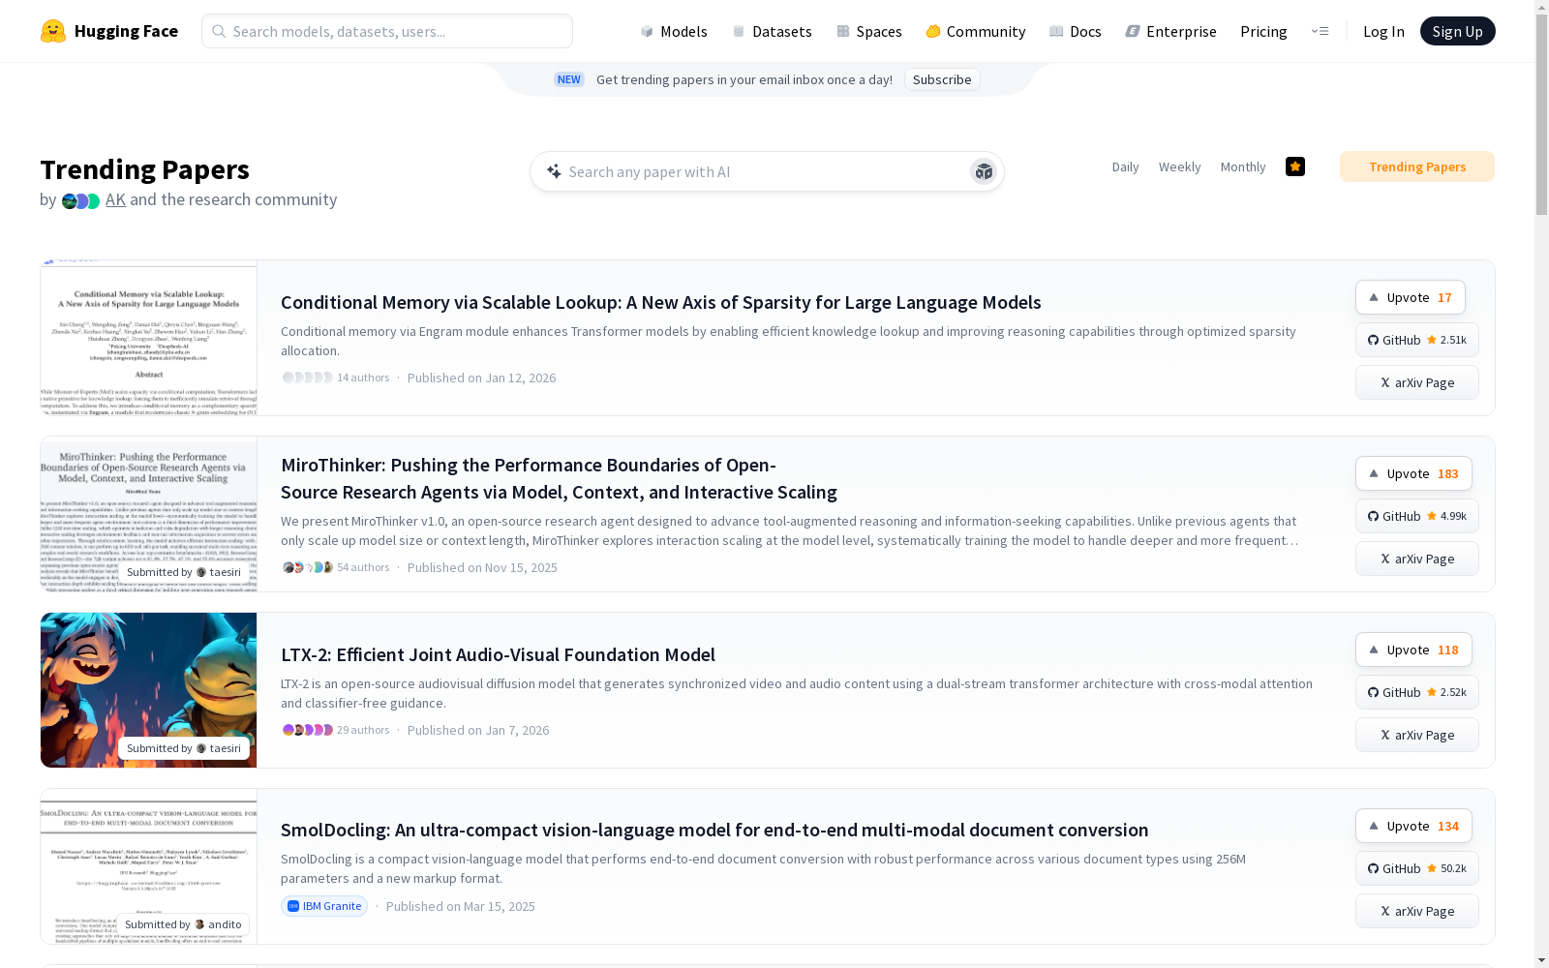Click the IBM Granite organization badge
This screenshot has width=1549, height=968.
pyautogui.click(x=324, y=906)
